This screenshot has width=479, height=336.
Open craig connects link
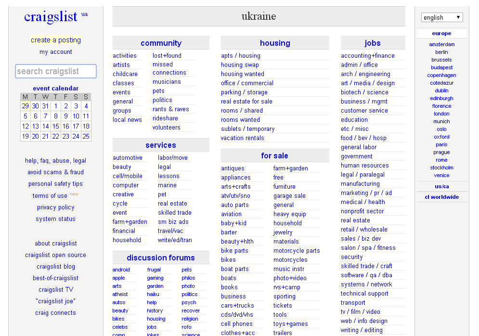tap(55, 313)
